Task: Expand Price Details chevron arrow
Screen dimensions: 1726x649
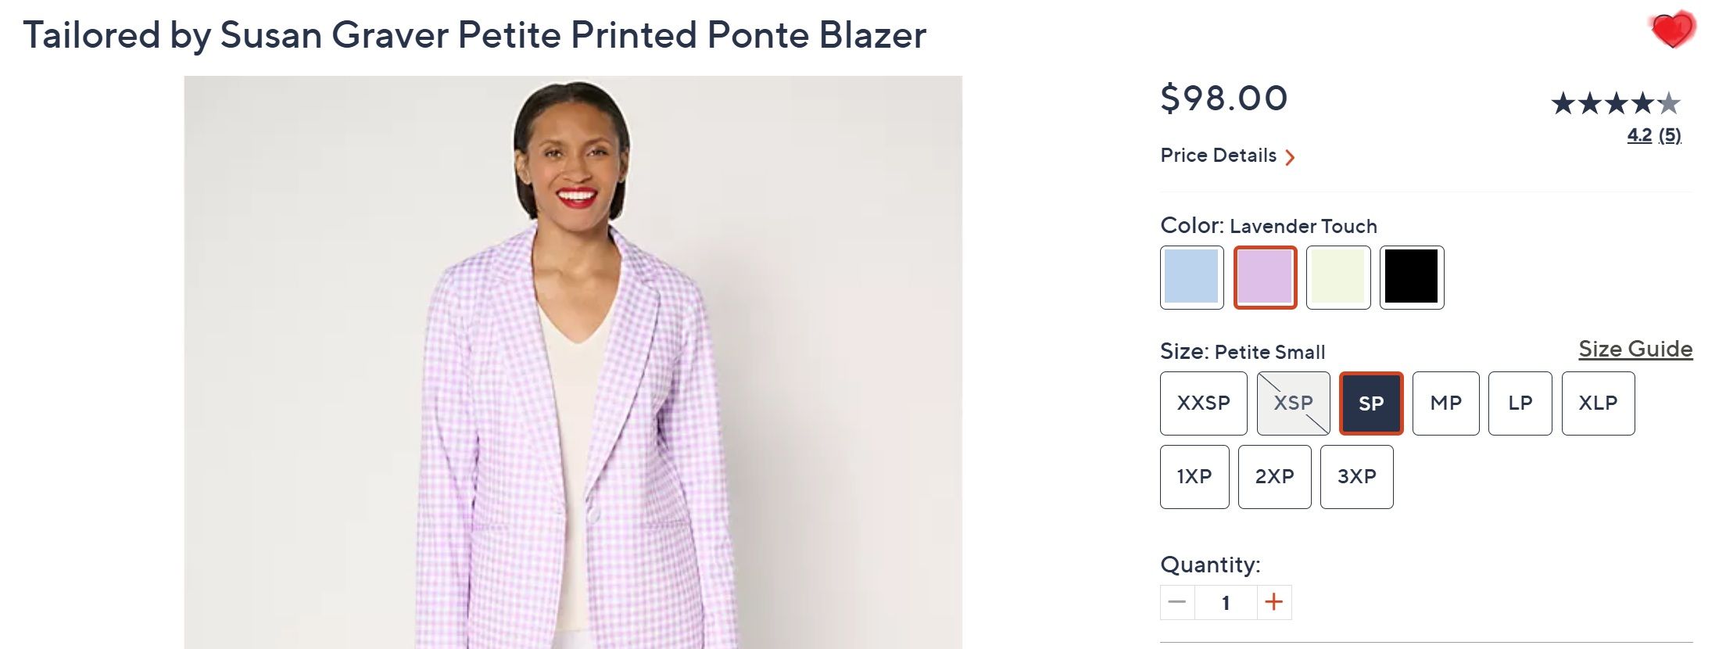Action: click(x=1290, y=157)
